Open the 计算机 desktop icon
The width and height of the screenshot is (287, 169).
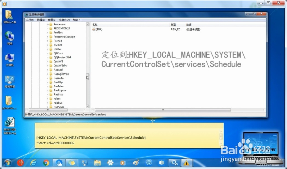point(9,60)
